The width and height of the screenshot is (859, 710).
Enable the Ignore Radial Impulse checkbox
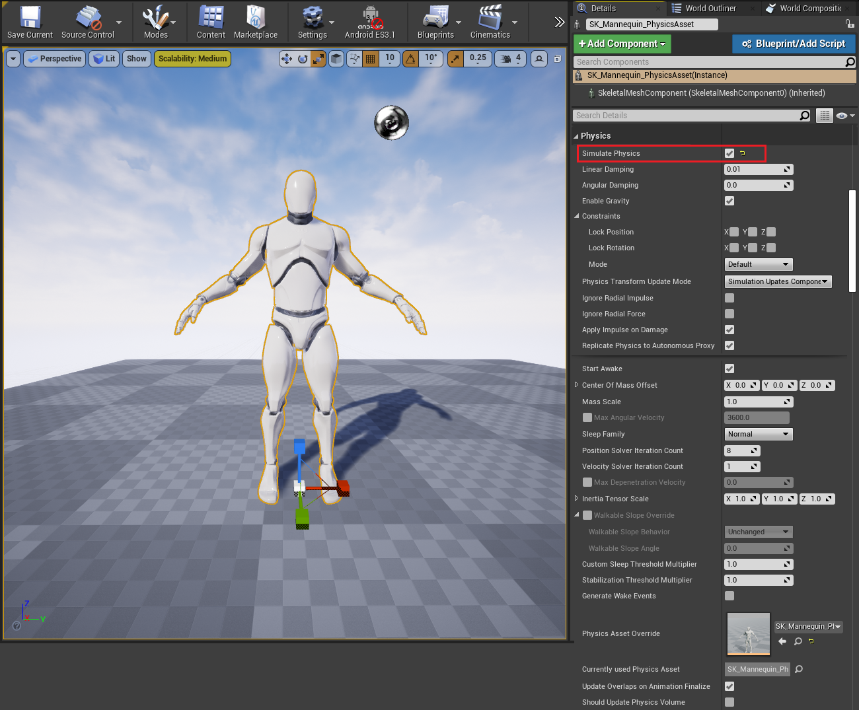coord(729,298)
